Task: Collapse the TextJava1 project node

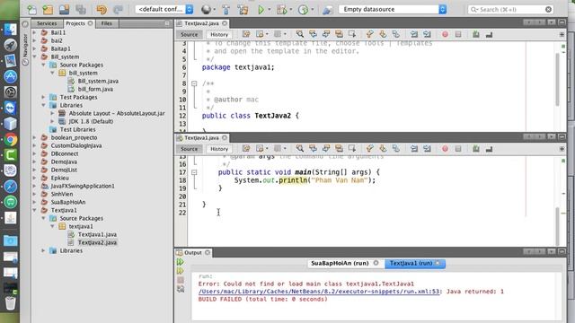Action: coord(35,210)
